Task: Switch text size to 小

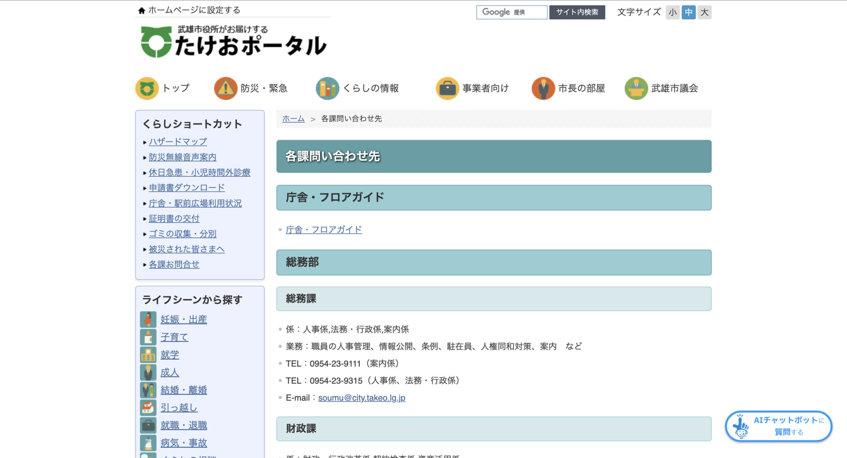Action: [672, 12]
